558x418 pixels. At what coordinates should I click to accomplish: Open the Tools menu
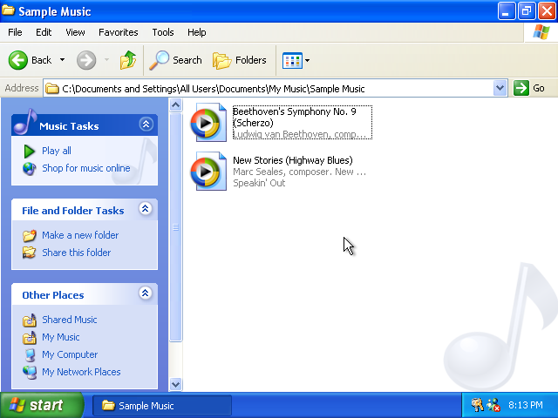[x=163, y=32]
